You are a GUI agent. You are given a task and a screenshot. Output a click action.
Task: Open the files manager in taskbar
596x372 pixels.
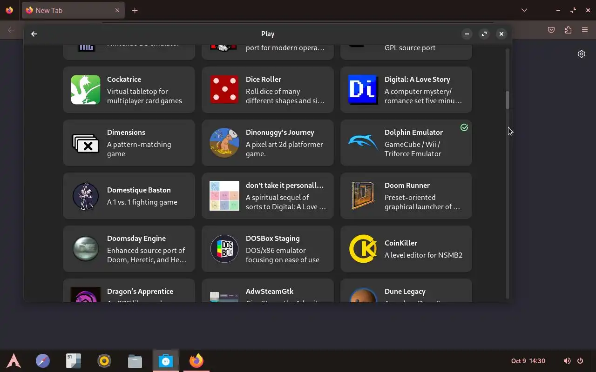(135, 361)
